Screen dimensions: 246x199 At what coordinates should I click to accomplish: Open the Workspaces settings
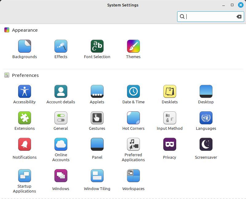133,178
